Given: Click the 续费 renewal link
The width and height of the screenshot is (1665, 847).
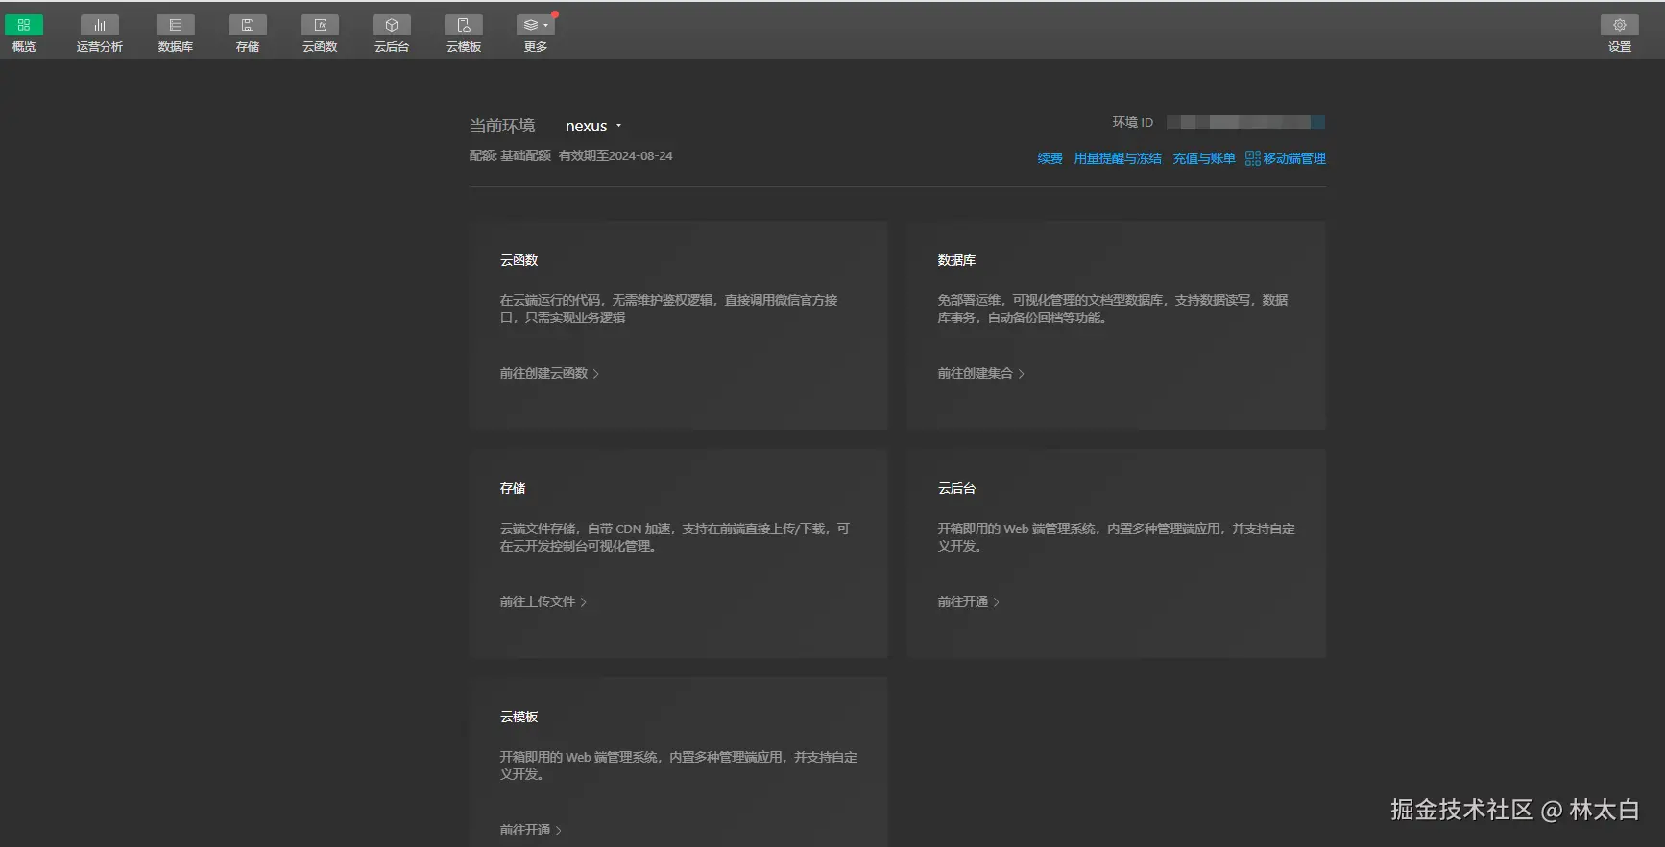Looking at the screenshot, I should (x=1050, y=158).
